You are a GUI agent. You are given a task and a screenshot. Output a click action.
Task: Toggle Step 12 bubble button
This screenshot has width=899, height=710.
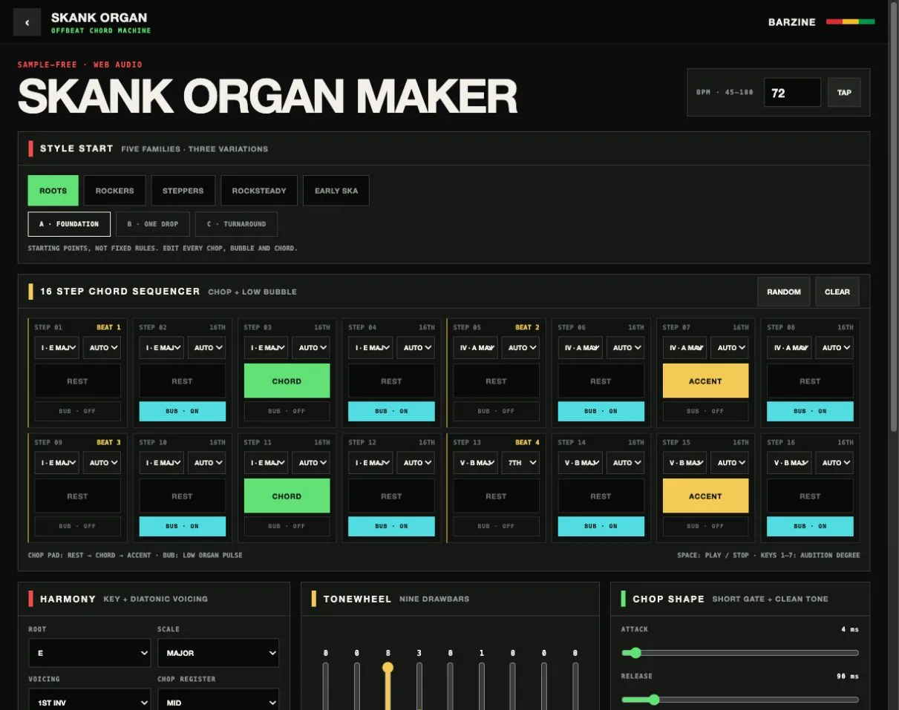[391, 526]
